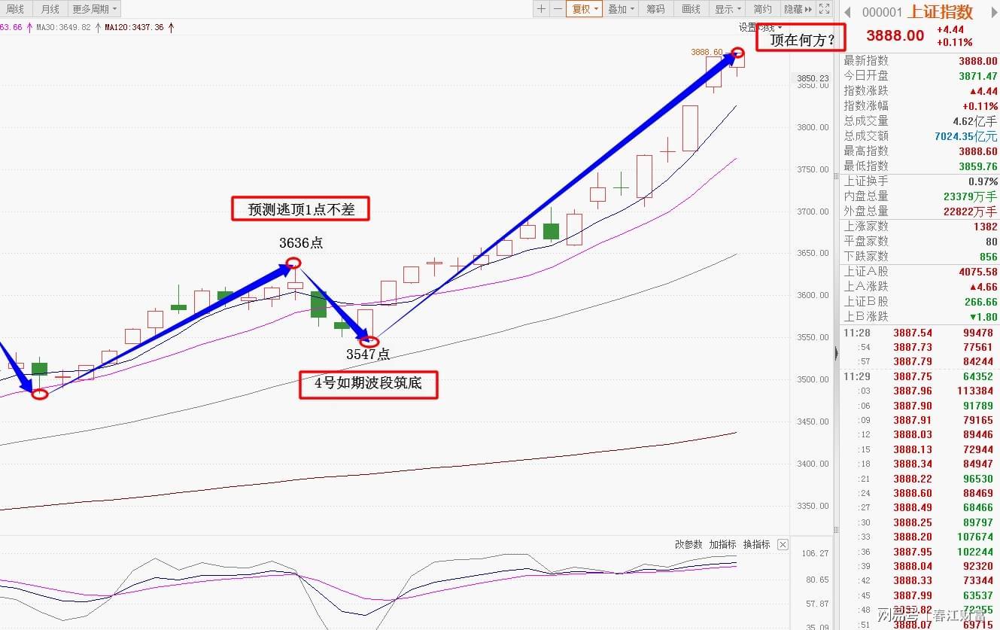Click the side panel collapse arrow handle
Screen dimensions: 1000x630
pyautogui.click(x=836, y=353)
